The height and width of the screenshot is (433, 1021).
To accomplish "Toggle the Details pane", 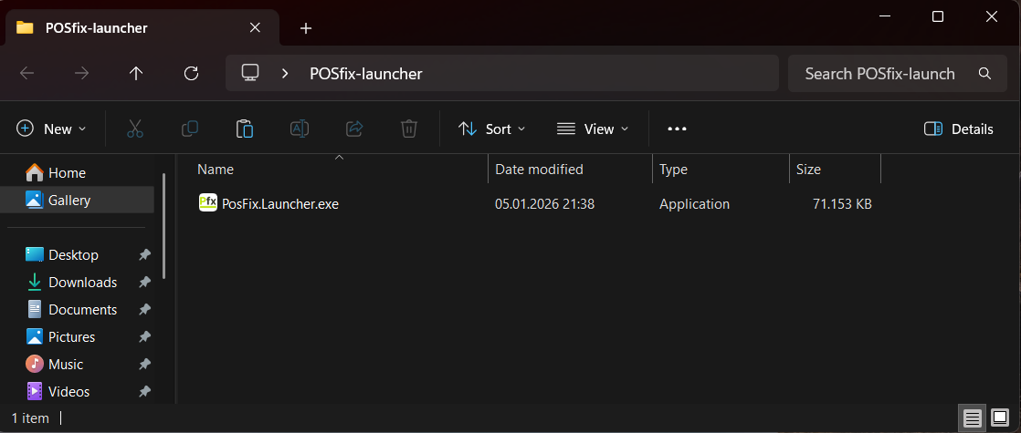I will point(958,129).
